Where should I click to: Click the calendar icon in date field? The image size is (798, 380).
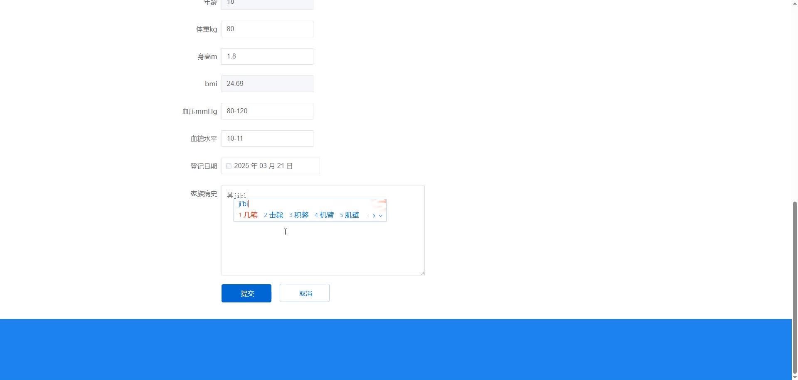229,166
